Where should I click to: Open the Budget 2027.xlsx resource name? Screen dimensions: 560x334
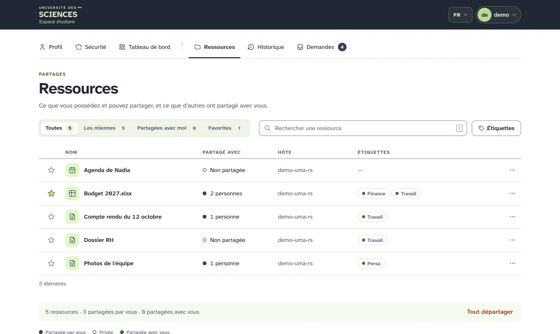tap(108, 193)
